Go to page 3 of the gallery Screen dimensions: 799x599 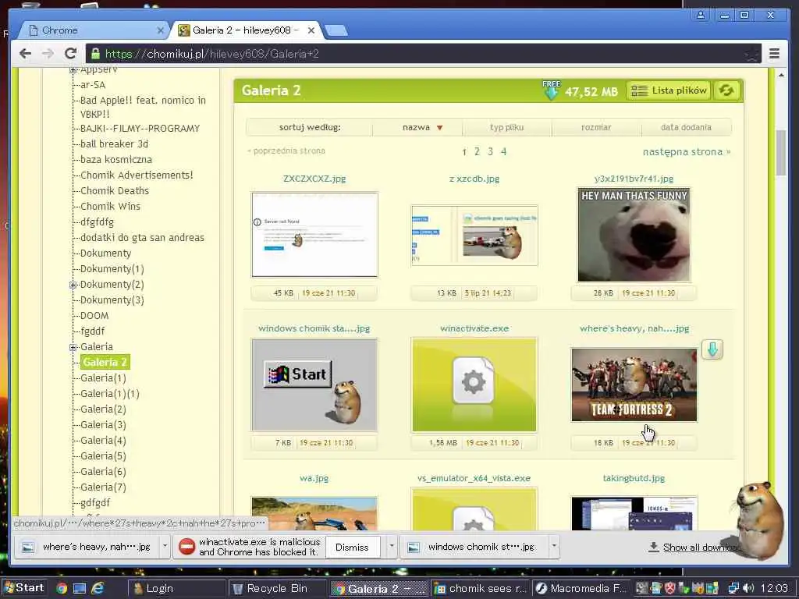[x=490, y=151]
